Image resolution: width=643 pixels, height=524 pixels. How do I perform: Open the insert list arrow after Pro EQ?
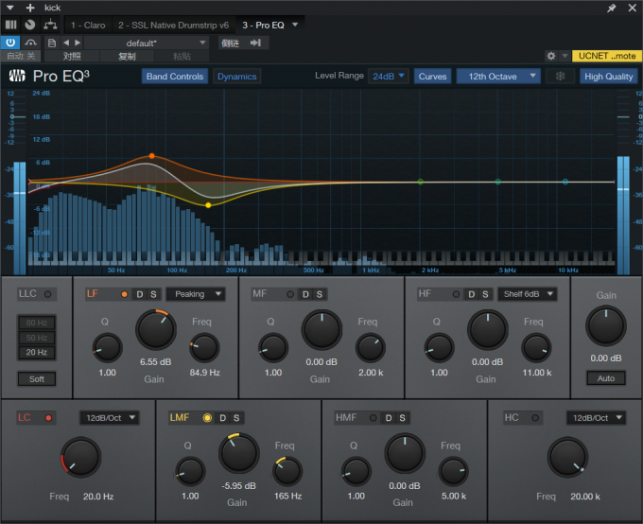pyautogui.click(x=295, y=25)
